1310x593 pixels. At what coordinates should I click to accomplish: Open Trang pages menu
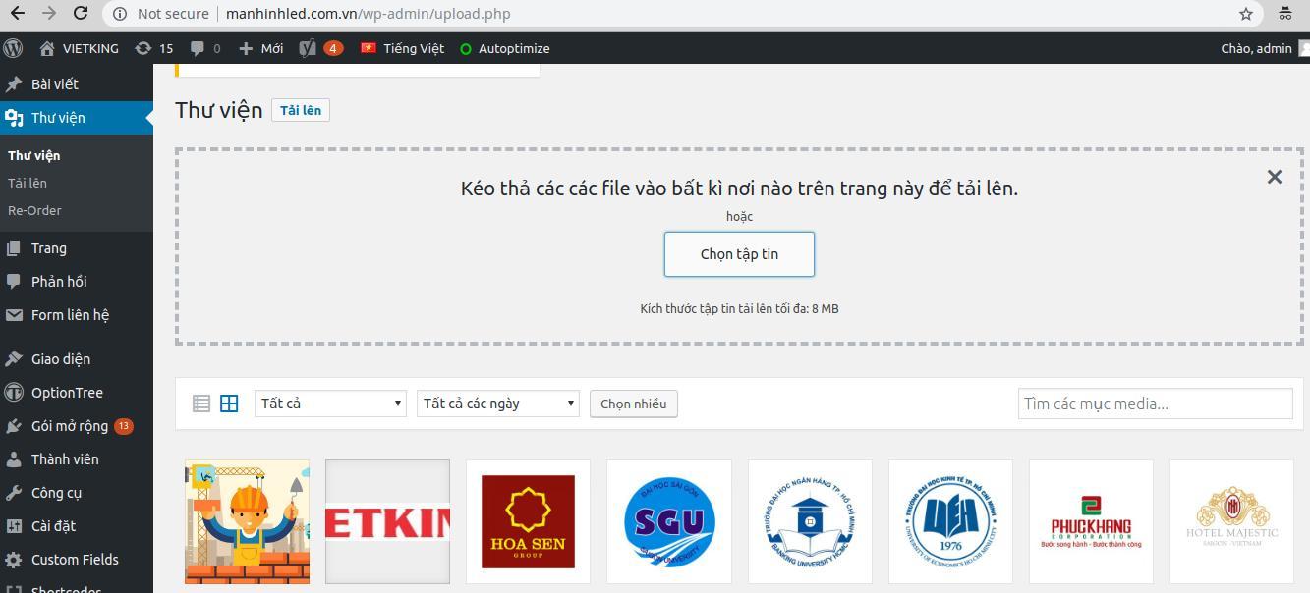pyautogui.click(x=77, y=248)
